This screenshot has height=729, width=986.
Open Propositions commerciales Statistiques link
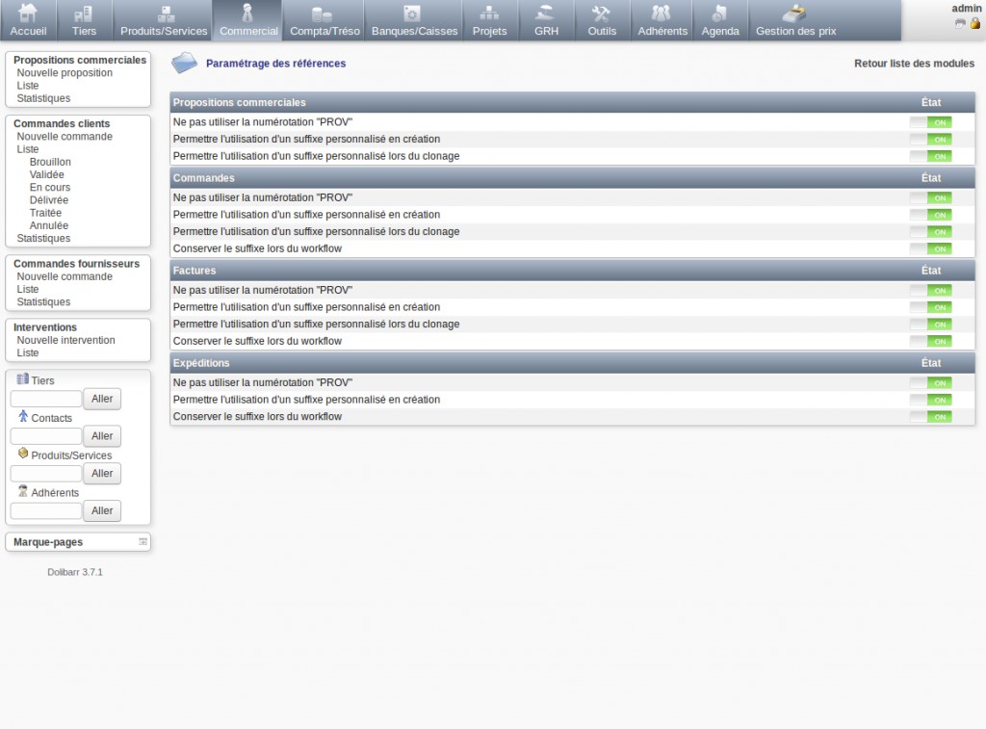tap(43, 98)
